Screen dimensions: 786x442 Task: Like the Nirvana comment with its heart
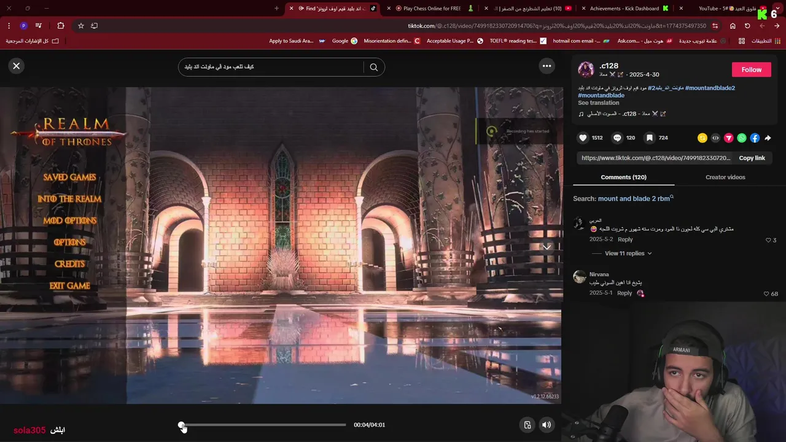766,294
